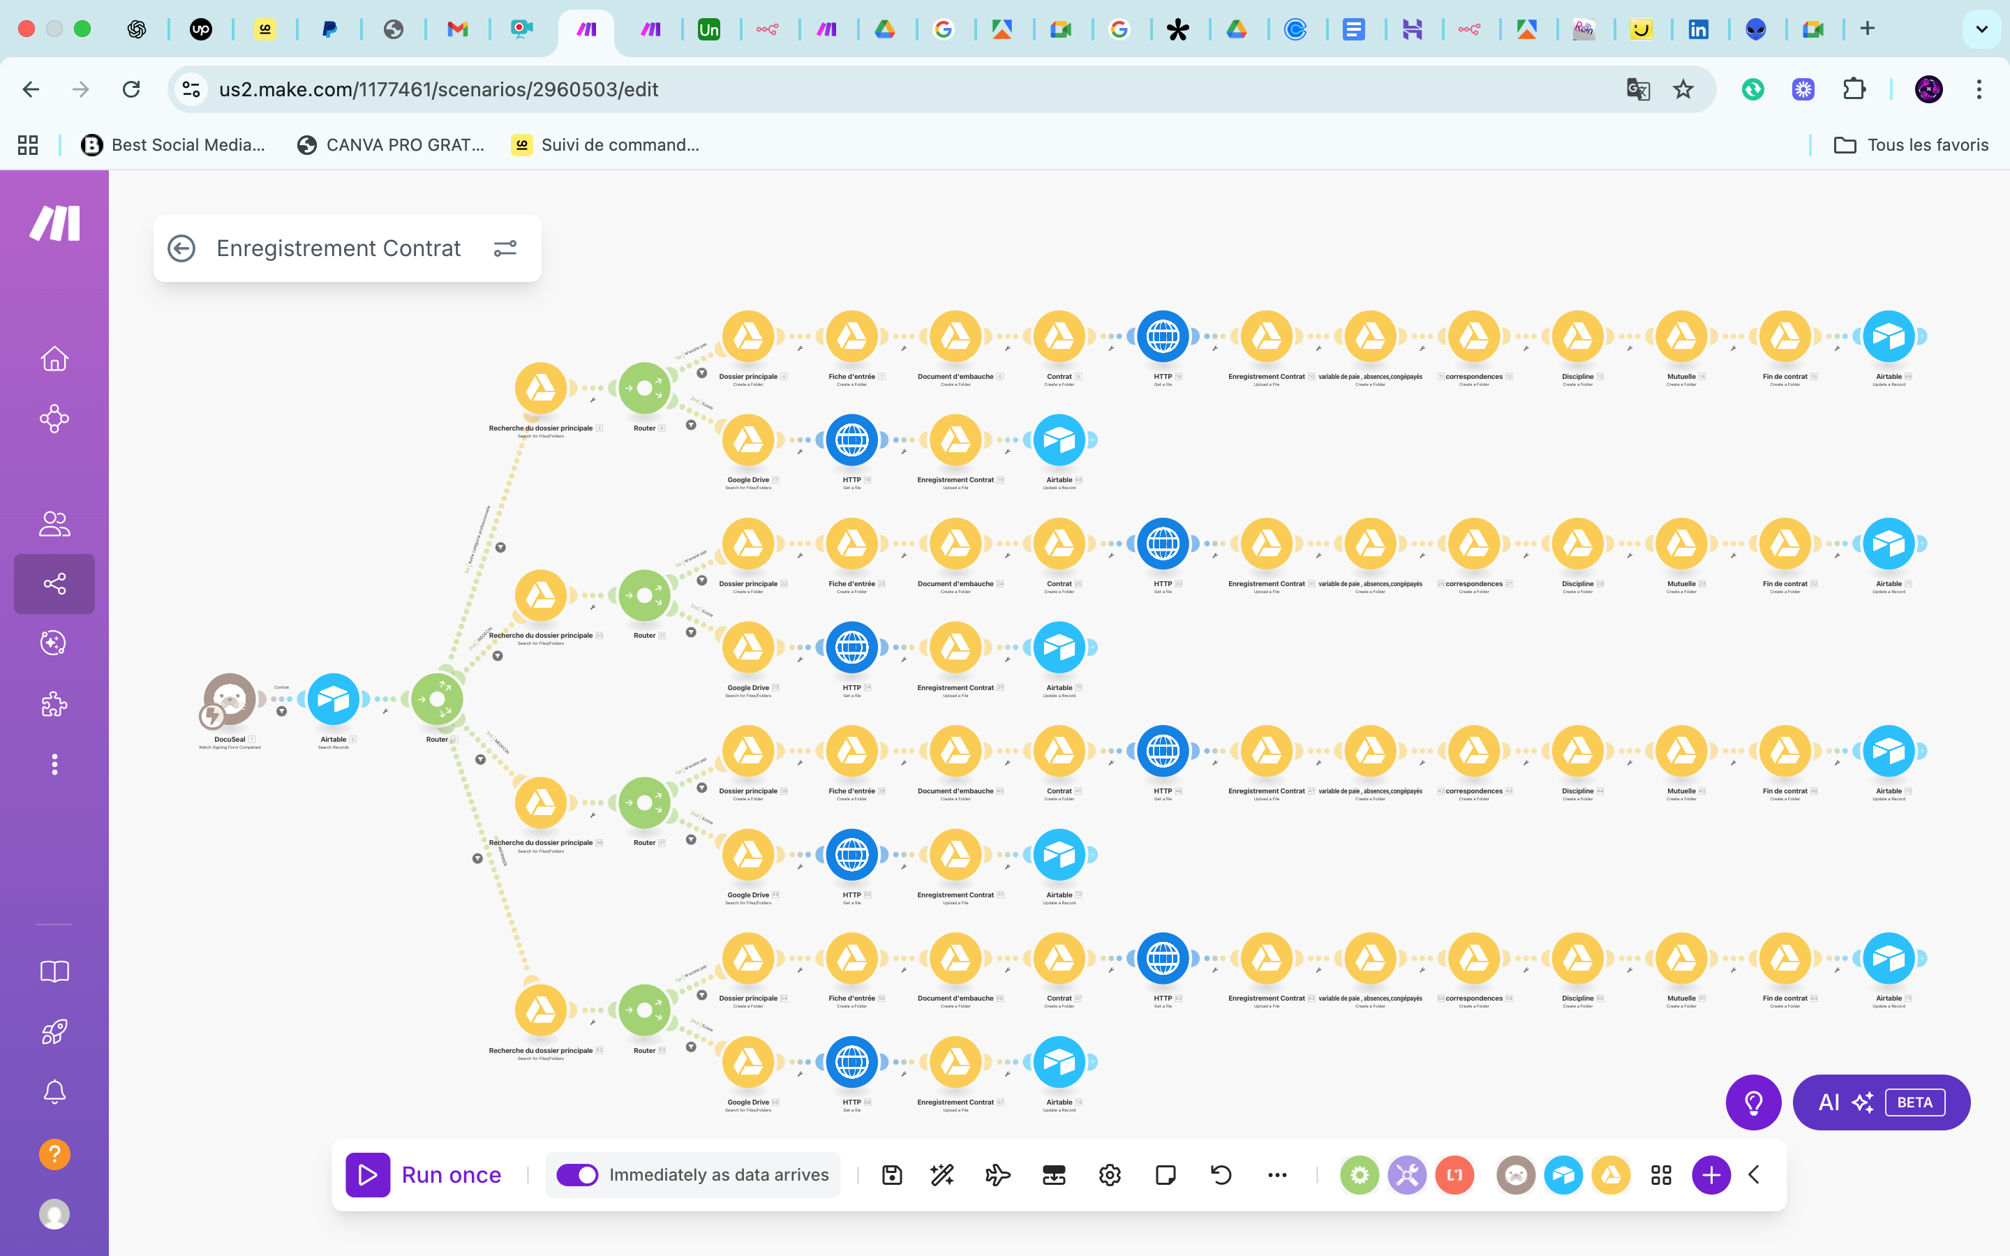2010x1256 pixels.
Task: Add a module with purple plus button
Action: click(1711, 1174)
